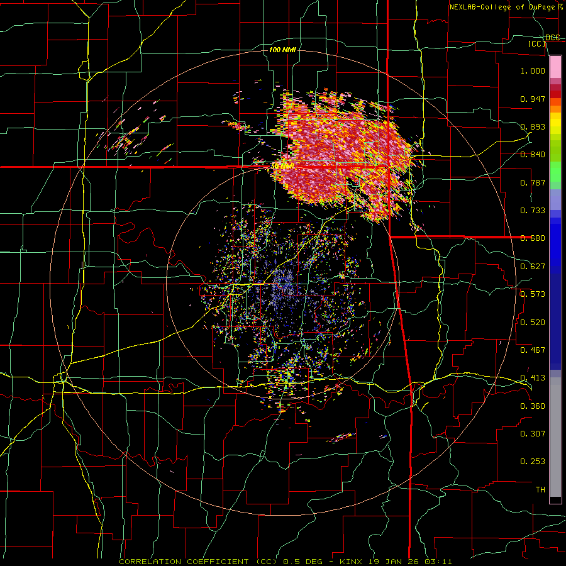This screenshot has height=566, width=566.
Task: Select the 0.840 scale value
Action: [x=533, y=155]
